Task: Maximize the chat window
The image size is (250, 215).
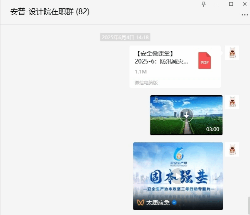Action: [x=231, y=4]
